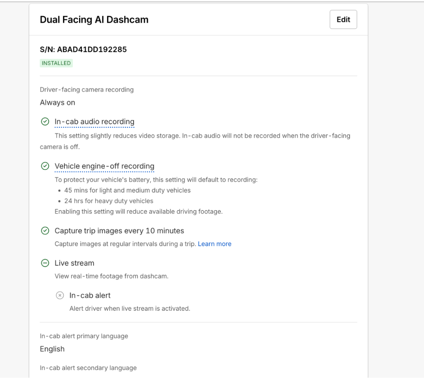Click the In-cab alert primary language label
Image resolution: width=424 pixels, height=378 pixels.
click(84, 336)
